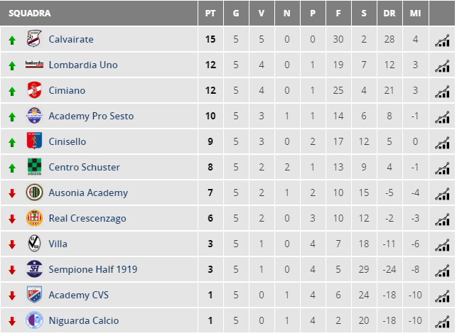The width and height of the screenshot is (457, 336).
Task: Open the Real Crescenzago team link
Action: click(87, 218)
